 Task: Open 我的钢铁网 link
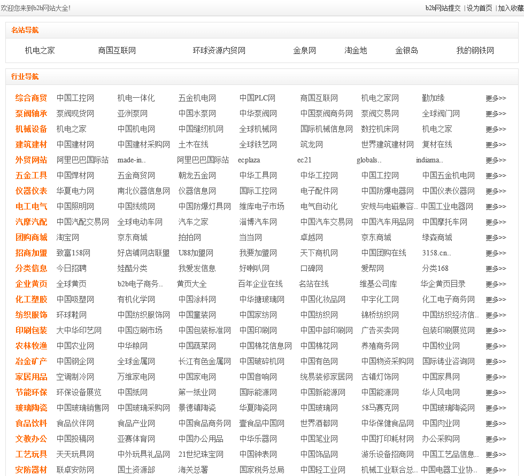tap(475, 50)
